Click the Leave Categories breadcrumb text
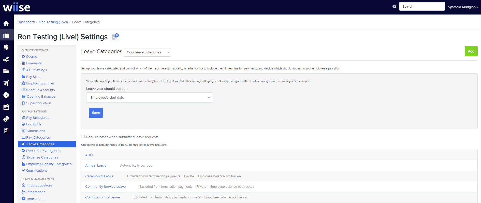This screenshot has width=481, height=203. coord(86,22)
